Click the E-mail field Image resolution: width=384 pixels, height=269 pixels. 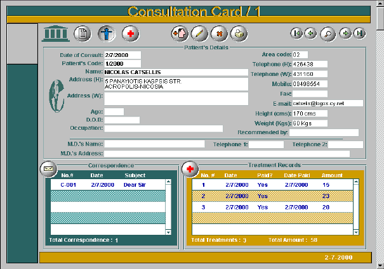(328, 103)
